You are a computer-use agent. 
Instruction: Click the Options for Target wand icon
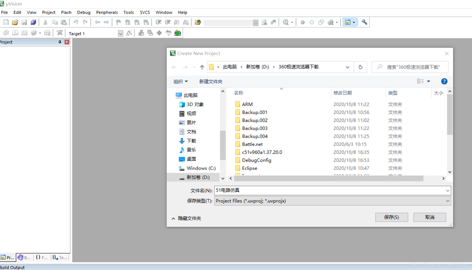(129, 33)
